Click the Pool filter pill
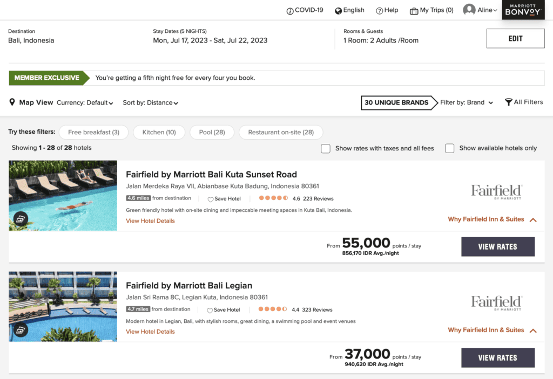The image size is (553, 379). coord(212,132)
